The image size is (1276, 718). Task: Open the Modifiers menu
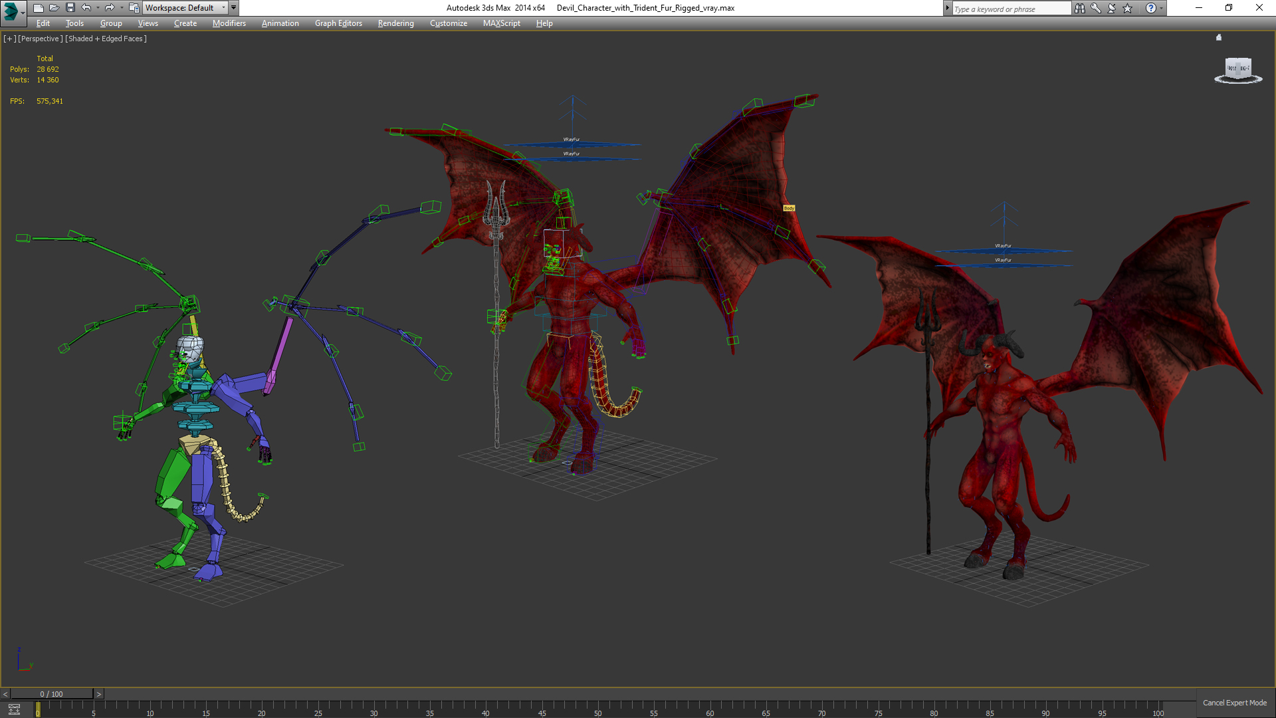pyautogui.click(x=229, y=23)
